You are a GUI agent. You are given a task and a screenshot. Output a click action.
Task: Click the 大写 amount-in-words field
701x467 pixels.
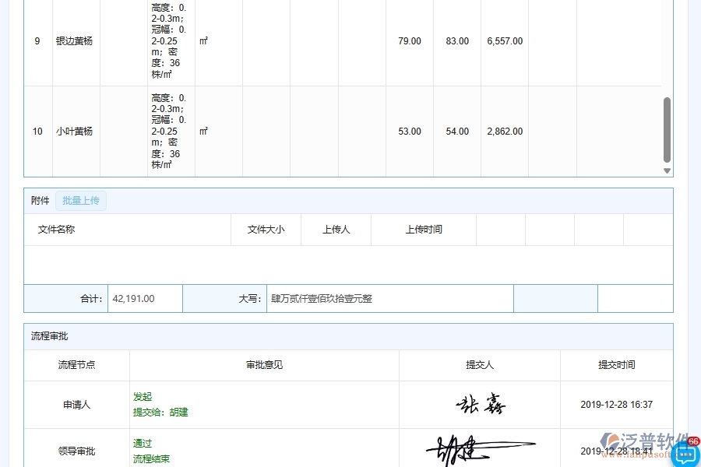389,298
